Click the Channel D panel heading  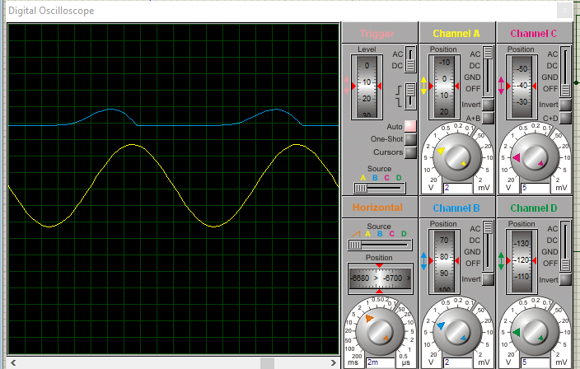click(x=533, y=208)
